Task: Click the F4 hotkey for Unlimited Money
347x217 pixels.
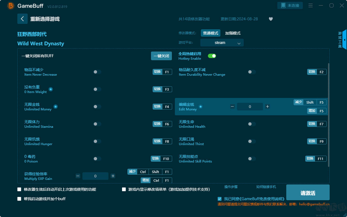Action: point(162,107)
